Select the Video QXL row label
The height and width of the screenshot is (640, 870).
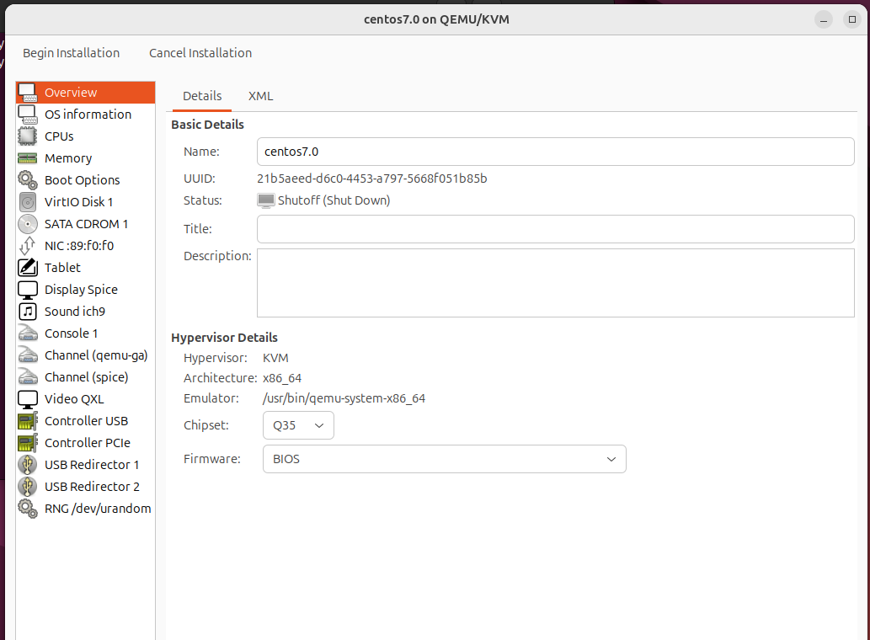click(74, 399)
